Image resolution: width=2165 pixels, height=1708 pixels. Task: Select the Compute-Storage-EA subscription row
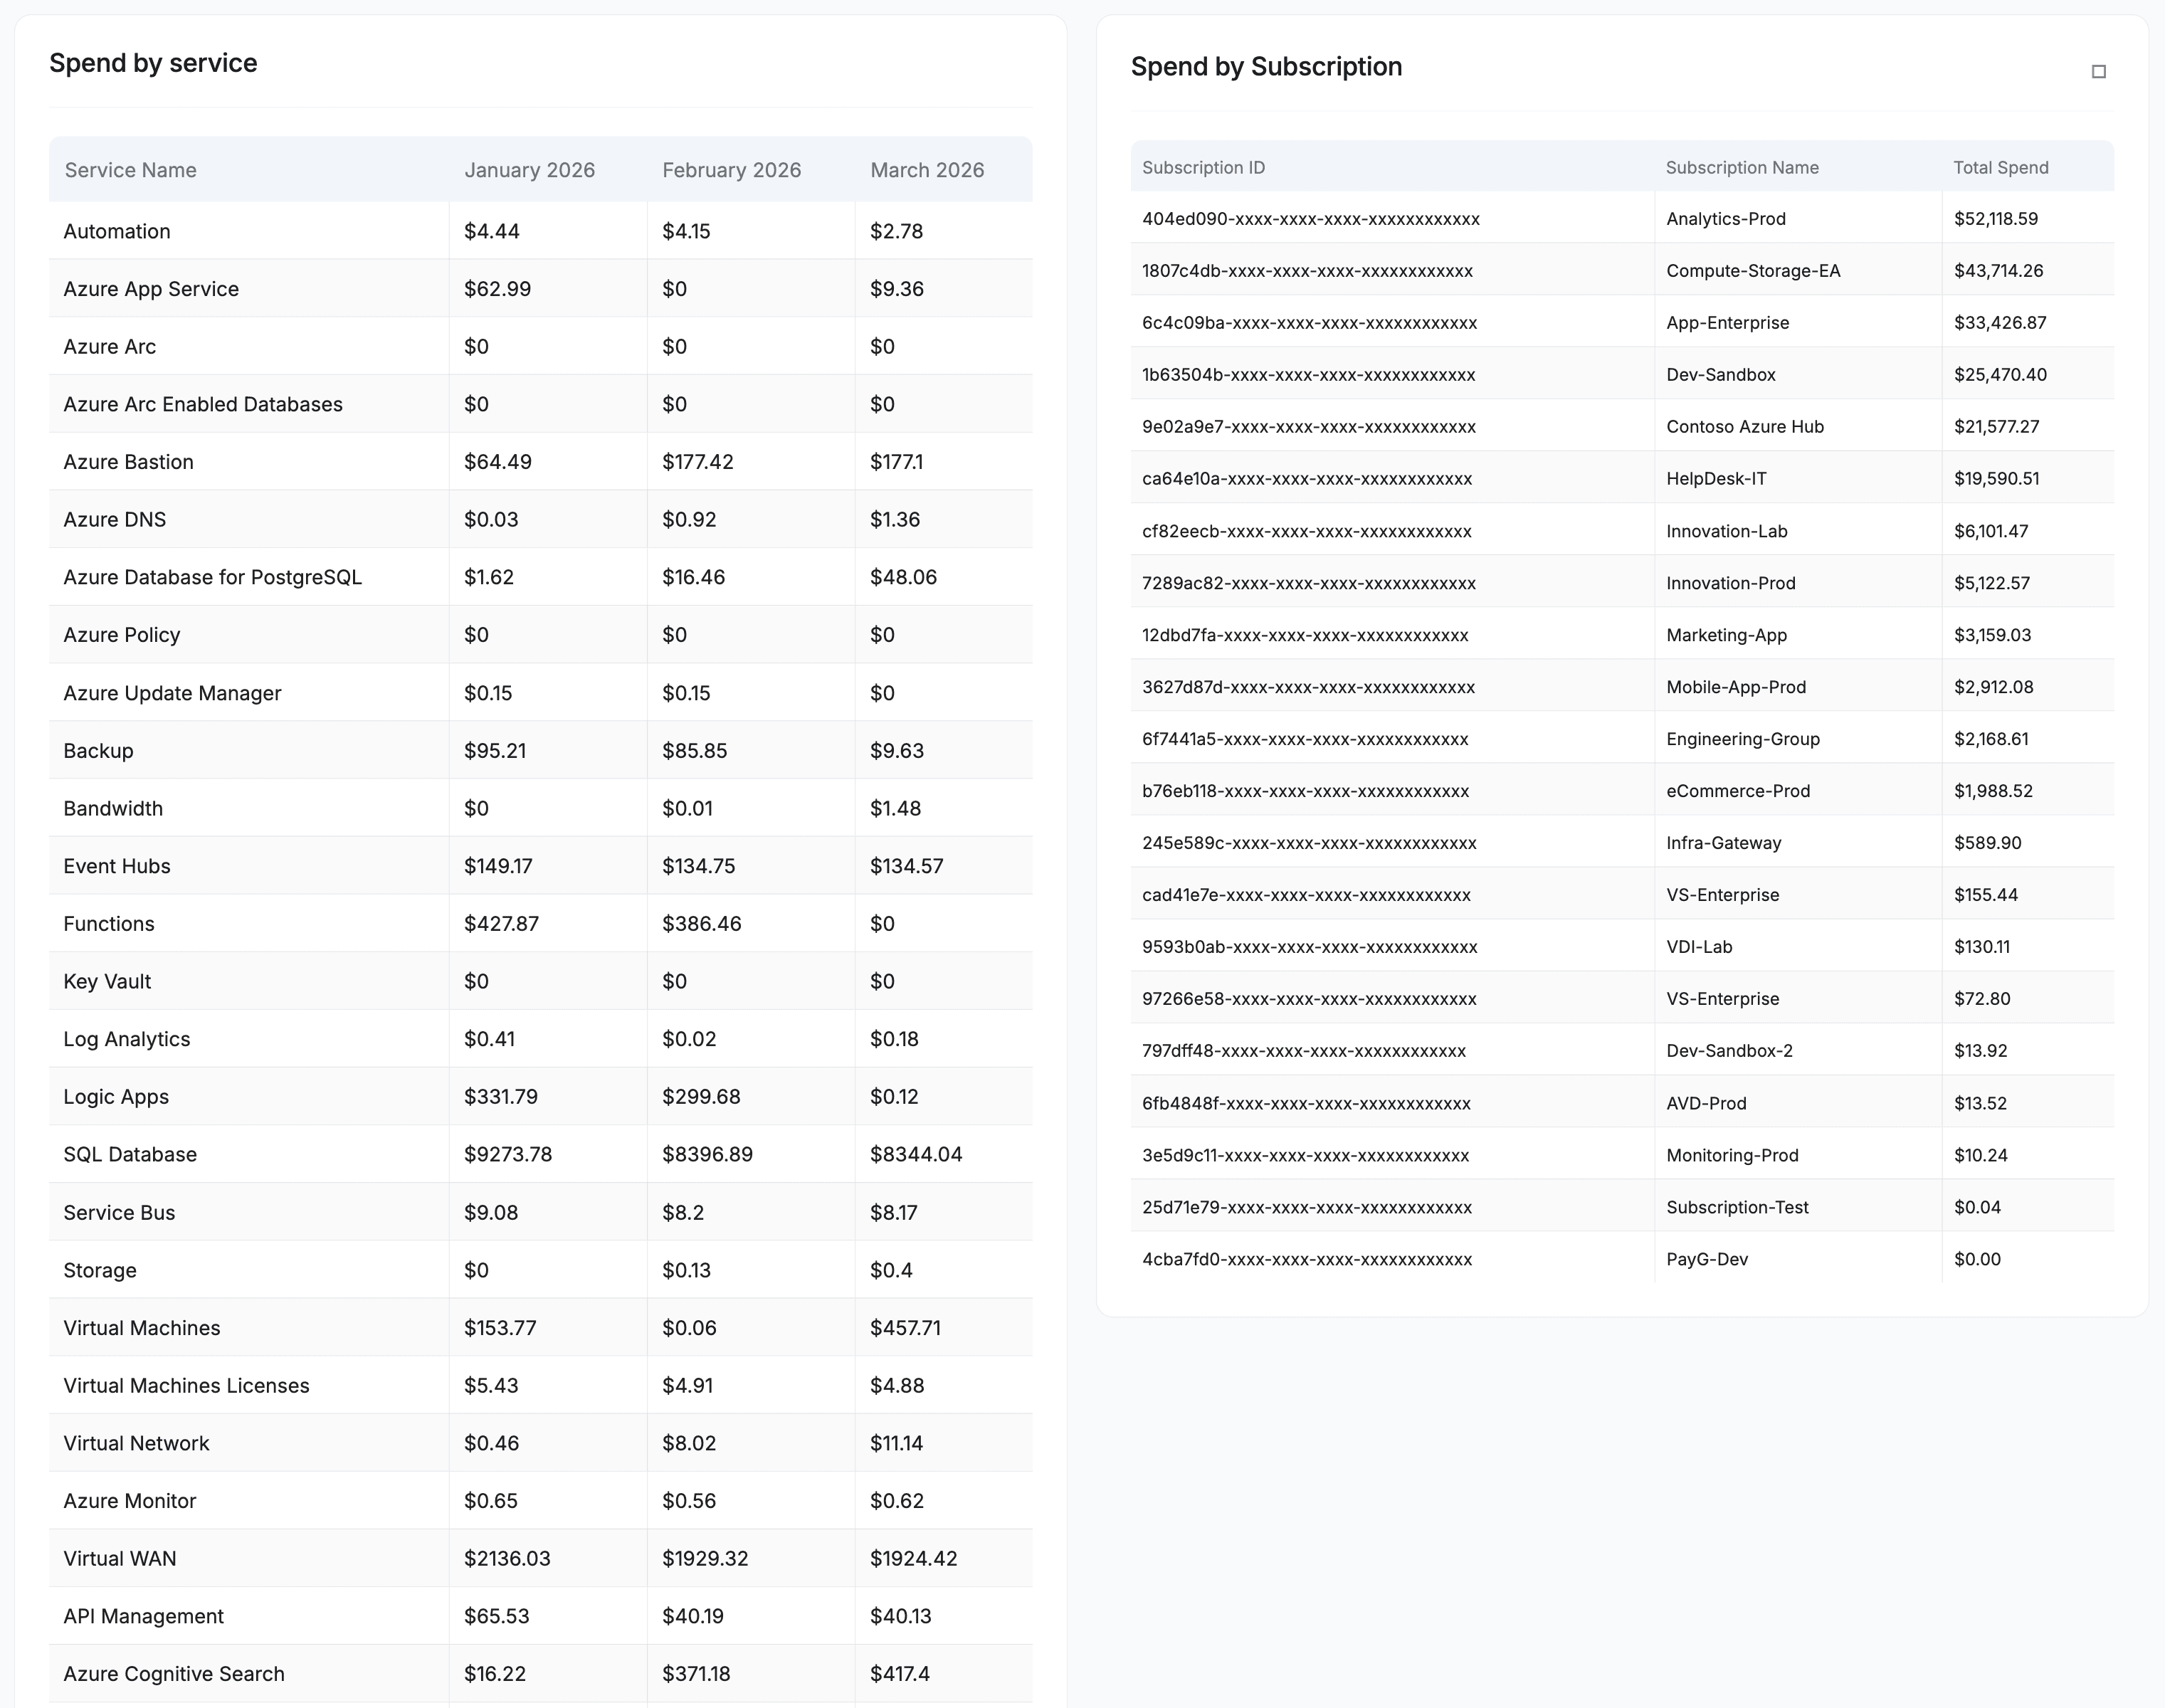1620,270
